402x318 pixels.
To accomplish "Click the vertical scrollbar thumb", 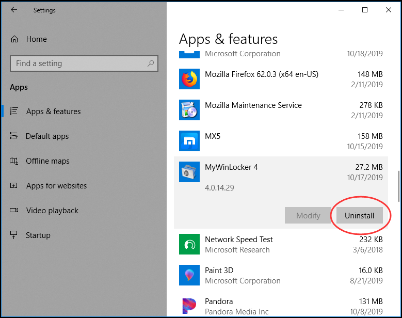I will coord(399,186).
